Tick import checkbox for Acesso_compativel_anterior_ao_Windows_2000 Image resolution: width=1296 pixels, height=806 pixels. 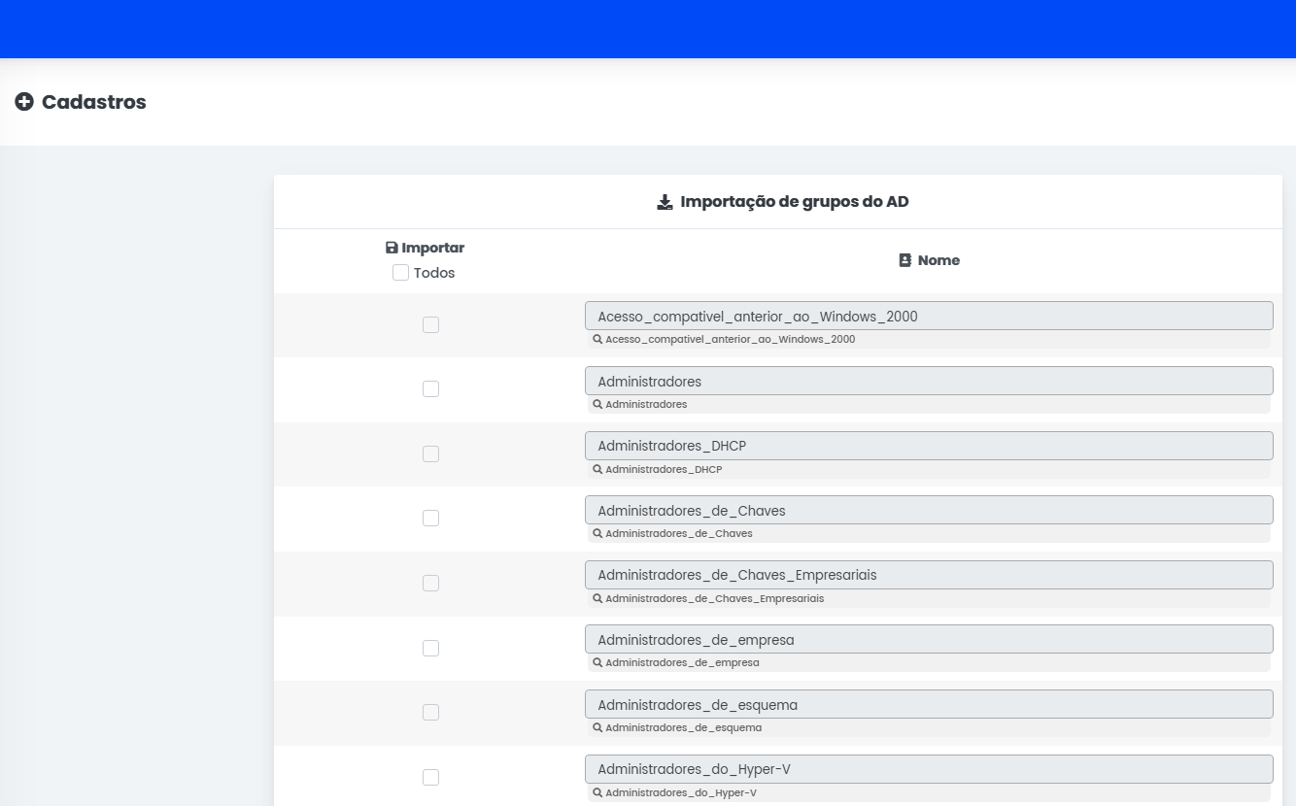click(430, 324)
